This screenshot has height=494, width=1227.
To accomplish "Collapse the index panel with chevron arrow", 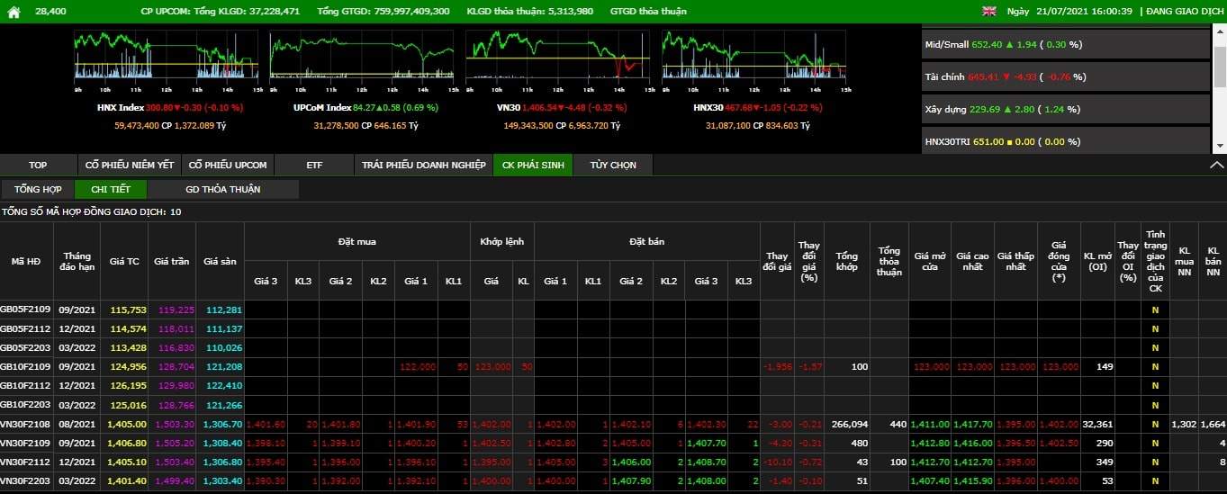I will tap(1216, 165).
